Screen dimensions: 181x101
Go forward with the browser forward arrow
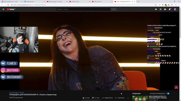(x=5, y=5)
